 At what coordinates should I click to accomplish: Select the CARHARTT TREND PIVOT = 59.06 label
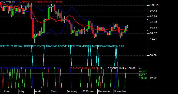(41, 2)
